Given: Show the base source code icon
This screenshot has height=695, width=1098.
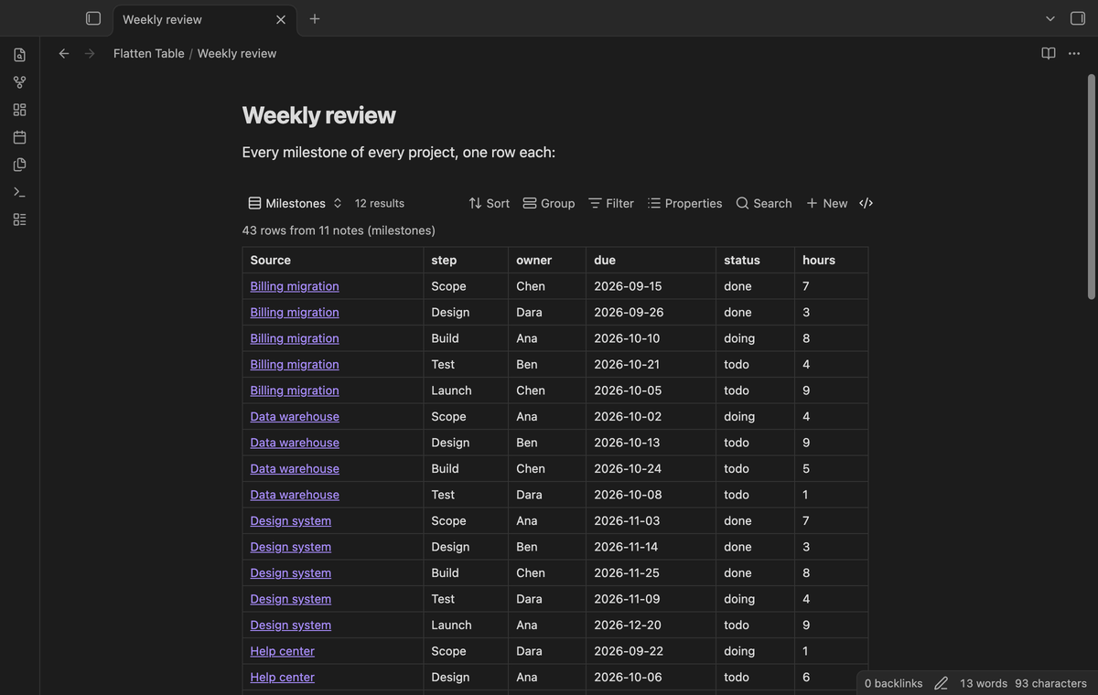Looking at the screenshot, I should [x=867, y=203].
